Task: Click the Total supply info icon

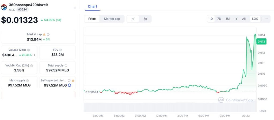Action: click(66, 66)
